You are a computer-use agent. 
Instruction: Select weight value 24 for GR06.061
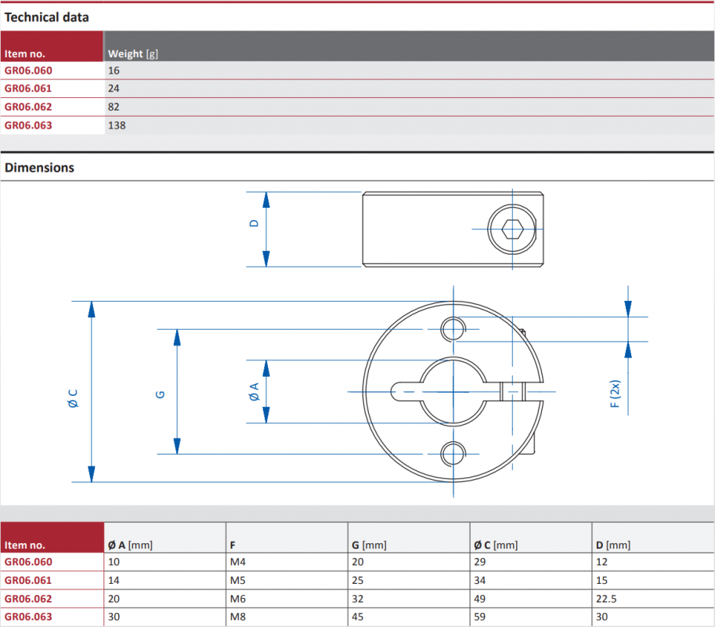[x=114, y=89]
